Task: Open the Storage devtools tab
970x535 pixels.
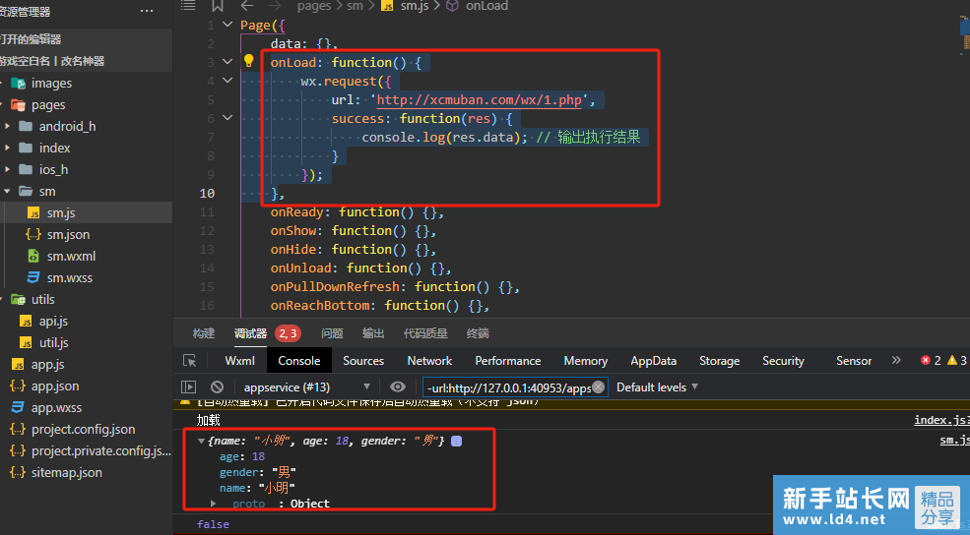Action: pyautogui.click(x=720, y=361)
